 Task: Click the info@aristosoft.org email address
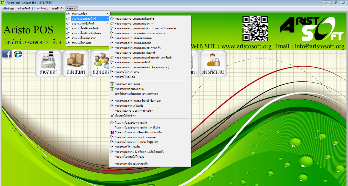pos(320,46)
